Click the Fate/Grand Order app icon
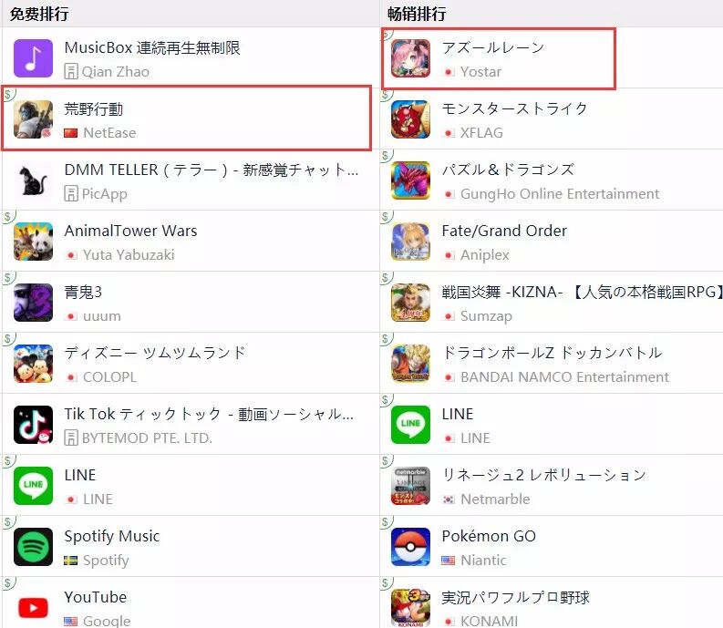The width and height of the screenshot is (723, 628). tap(410, 242)
